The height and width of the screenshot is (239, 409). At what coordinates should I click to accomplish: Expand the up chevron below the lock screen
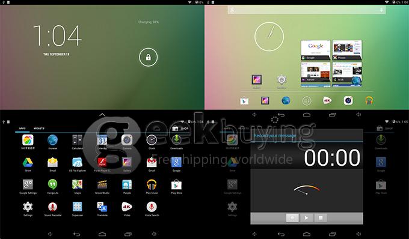click(x=102, y=115)
